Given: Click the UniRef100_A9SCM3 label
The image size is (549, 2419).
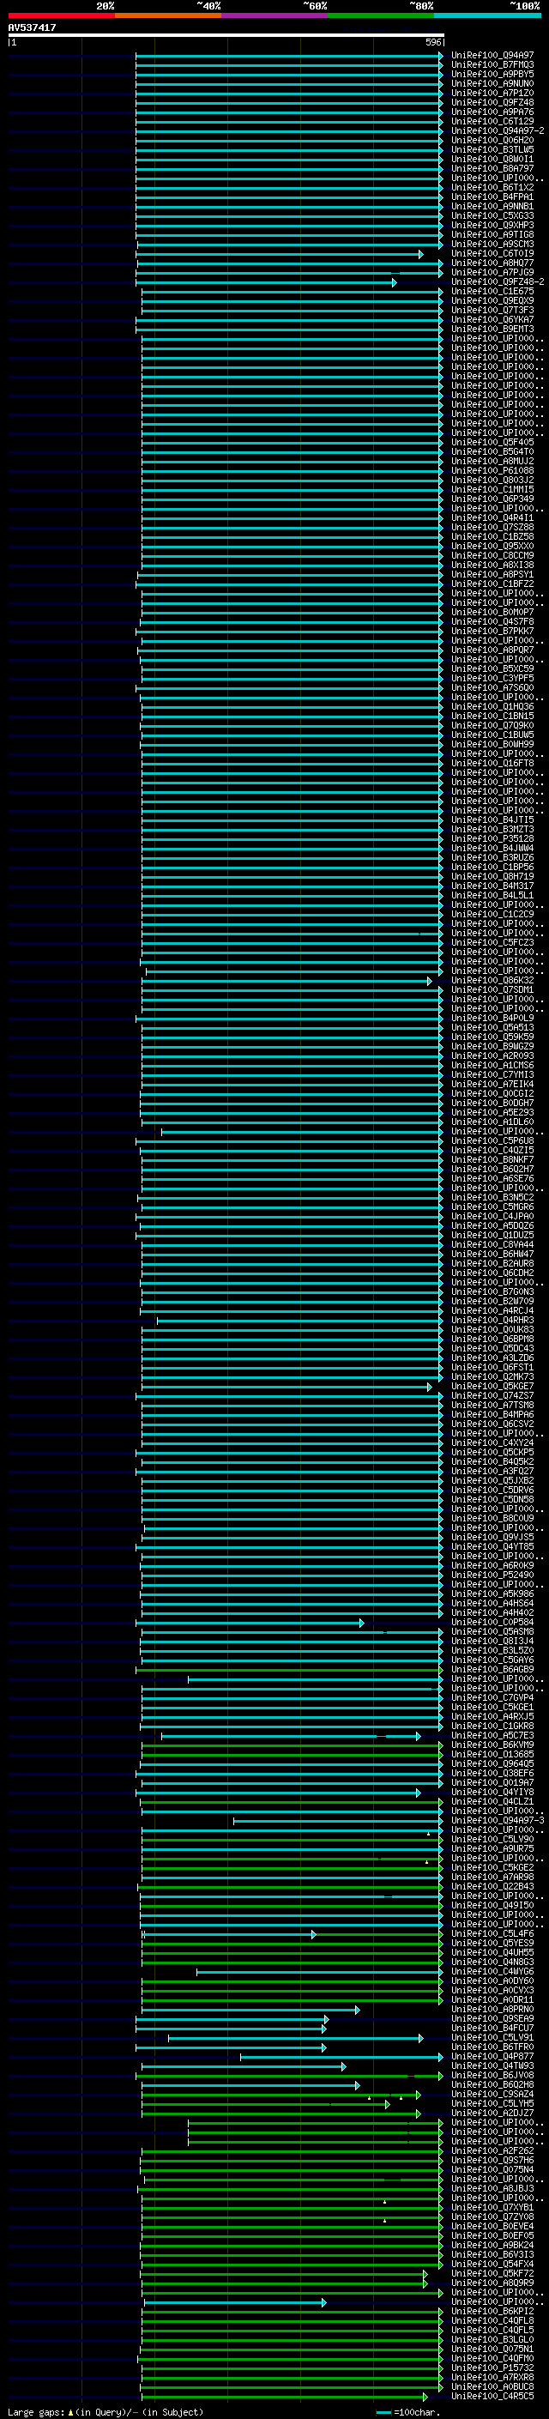Looking at the screenshot, I should coord(492,245).
